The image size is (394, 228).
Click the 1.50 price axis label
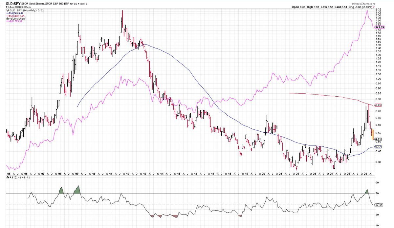[378, 42]
